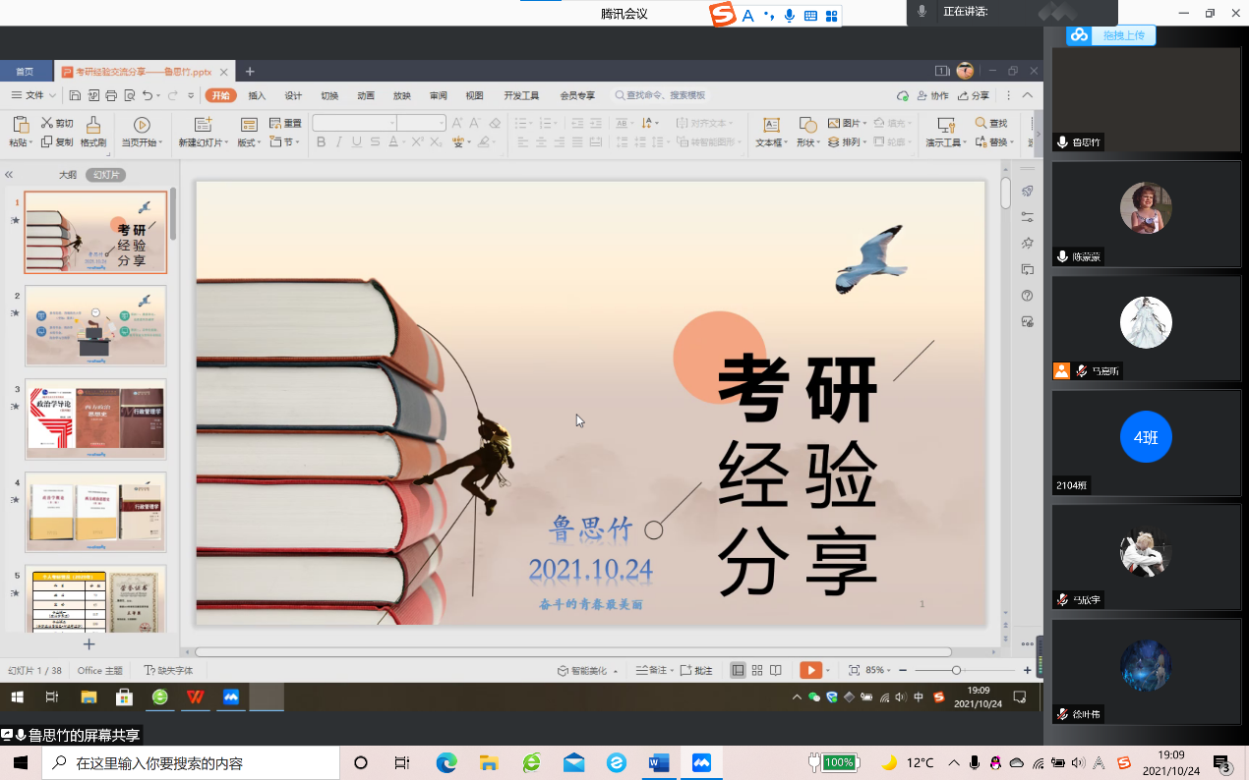
Task: Switch to the Animation (动画) ribbon tab
Action: pos(366,95)
